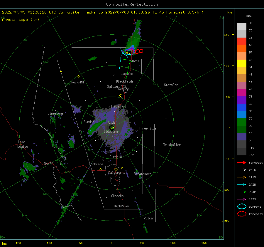
Task: Click the cyan current storm ellipse near Ponoka
Action: pos(130,52)
